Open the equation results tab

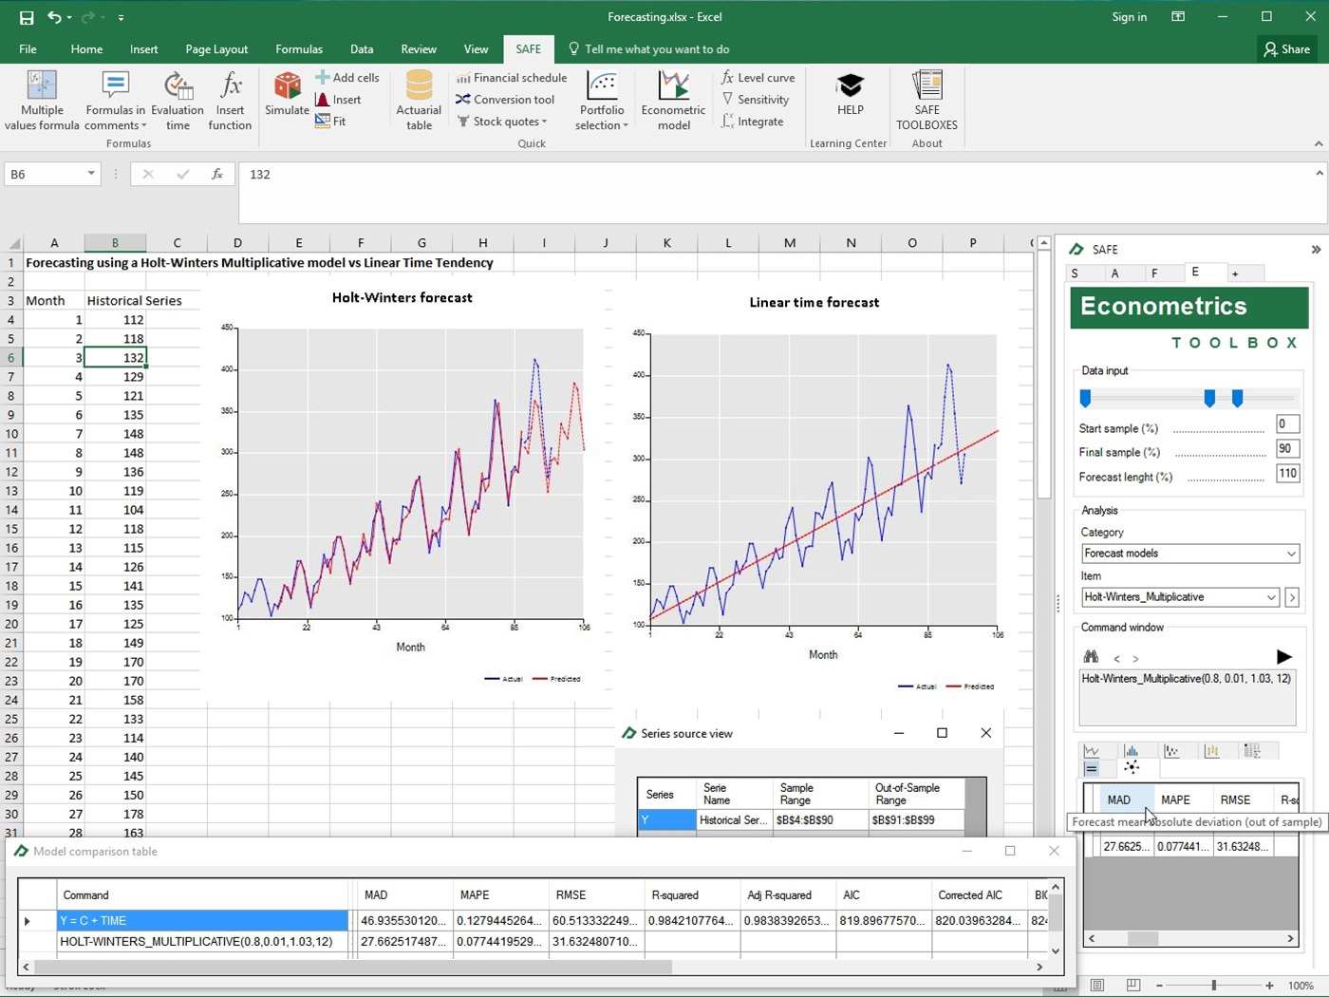(1092, 769)
